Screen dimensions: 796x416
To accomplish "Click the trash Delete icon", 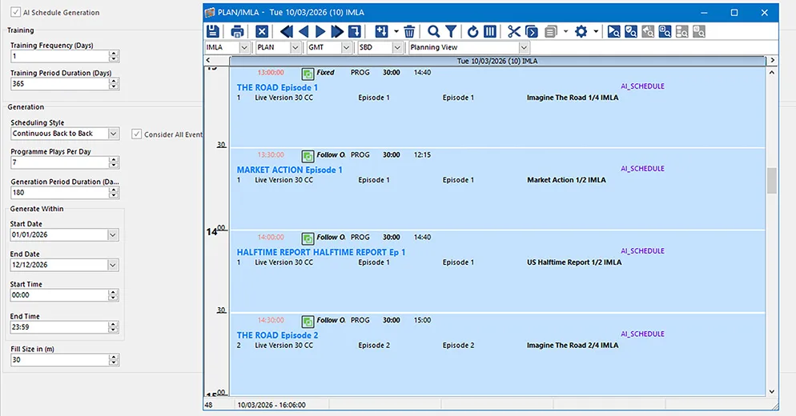I will coord(409,31).
